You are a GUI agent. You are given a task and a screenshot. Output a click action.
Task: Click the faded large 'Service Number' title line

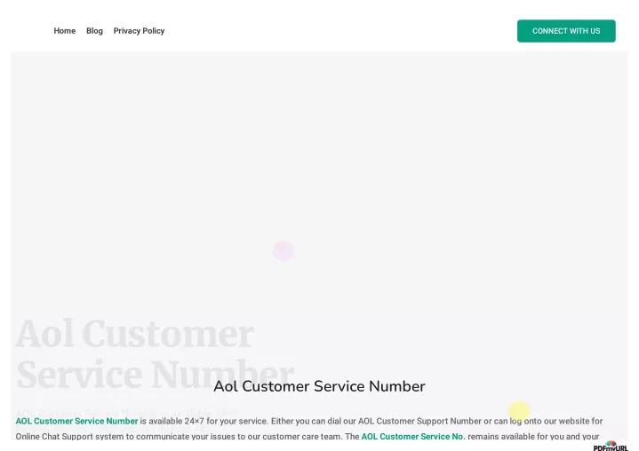coord(155,375)
